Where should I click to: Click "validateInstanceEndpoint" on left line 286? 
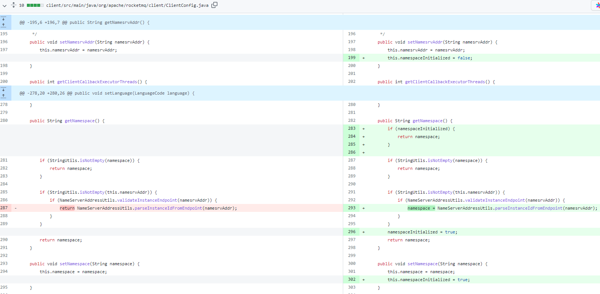(147, 201)
